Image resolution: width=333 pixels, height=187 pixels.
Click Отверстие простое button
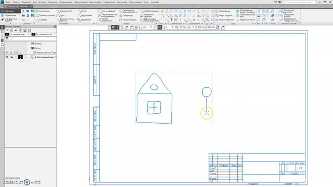click(287, 11)
